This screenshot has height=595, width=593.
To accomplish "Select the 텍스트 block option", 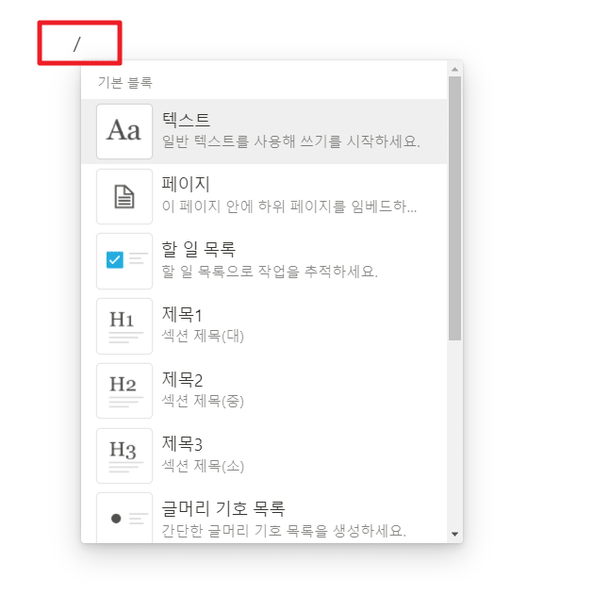I will pyautogui.click(x=264, y=131).
